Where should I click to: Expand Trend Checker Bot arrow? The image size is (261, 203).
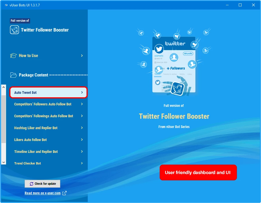point(82,163)
